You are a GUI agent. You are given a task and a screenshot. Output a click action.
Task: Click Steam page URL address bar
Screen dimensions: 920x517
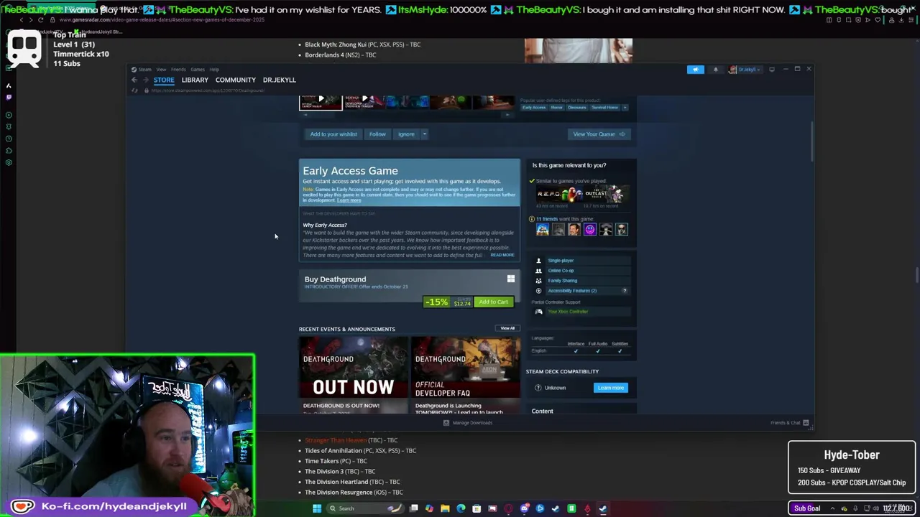pyautogui.click(x=208, y=90)
